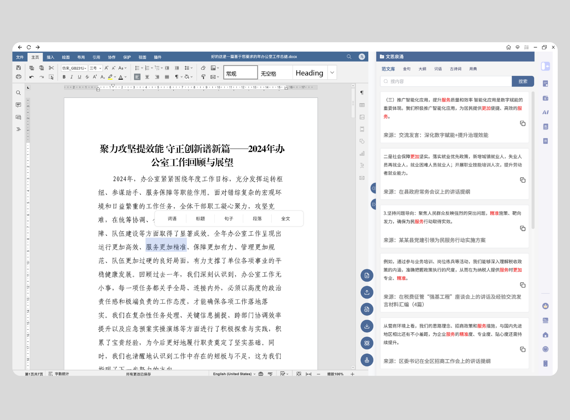Image resolution: width=570 pixels, height=420 pixels.
Task: Open the Find magnifier in left sidebar
Action: tap(19, 93)
